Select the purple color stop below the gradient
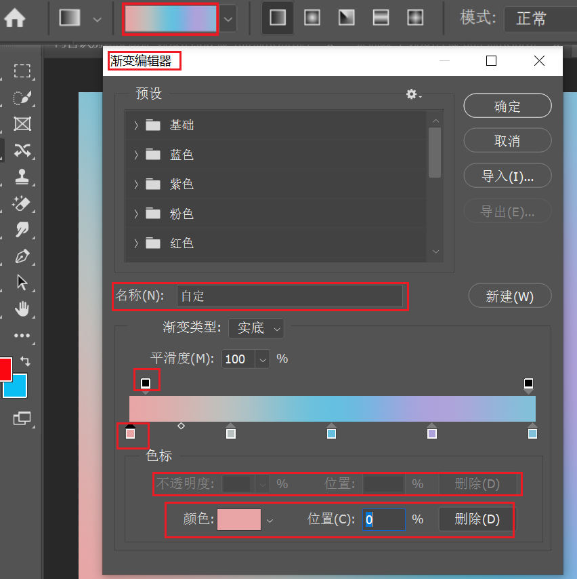The image size is (577, 579). [431, 433]
